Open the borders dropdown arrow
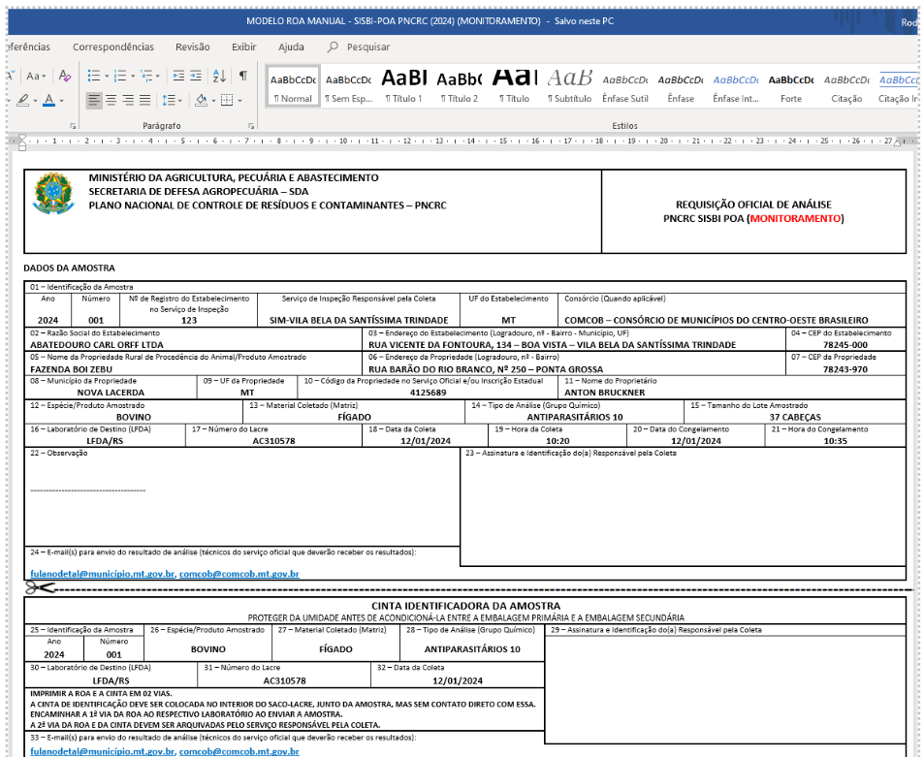 pos(239,101)
